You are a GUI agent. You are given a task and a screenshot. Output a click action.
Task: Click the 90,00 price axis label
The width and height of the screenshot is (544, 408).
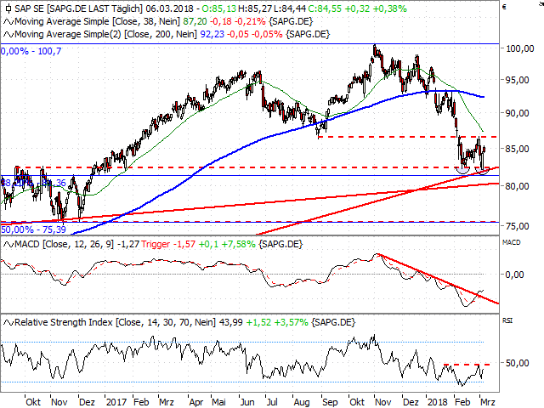coord(517,113)
